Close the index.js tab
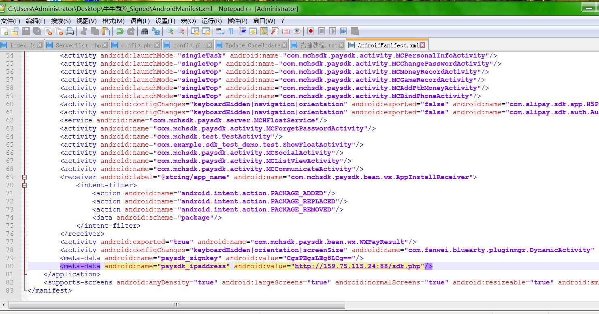Screen dimensions: 599x314 (x=40, y=45)
